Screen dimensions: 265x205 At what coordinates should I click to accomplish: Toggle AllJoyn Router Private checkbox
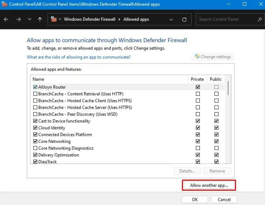(198, 87)
